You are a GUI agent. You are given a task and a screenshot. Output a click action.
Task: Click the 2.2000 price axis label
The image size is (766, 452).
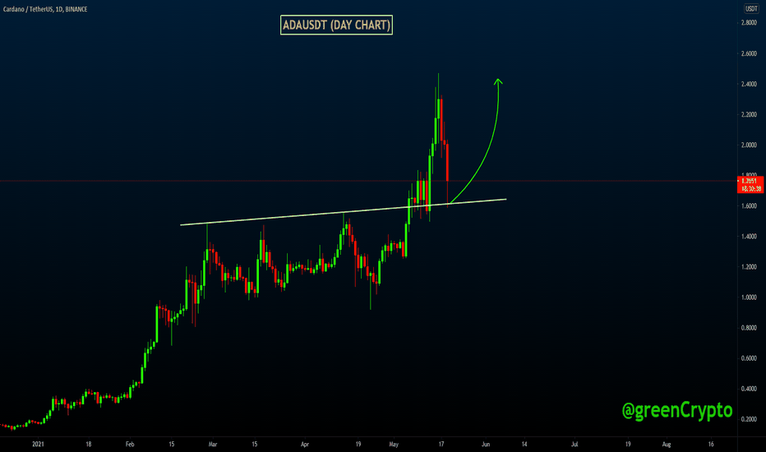tap(749, 115)
